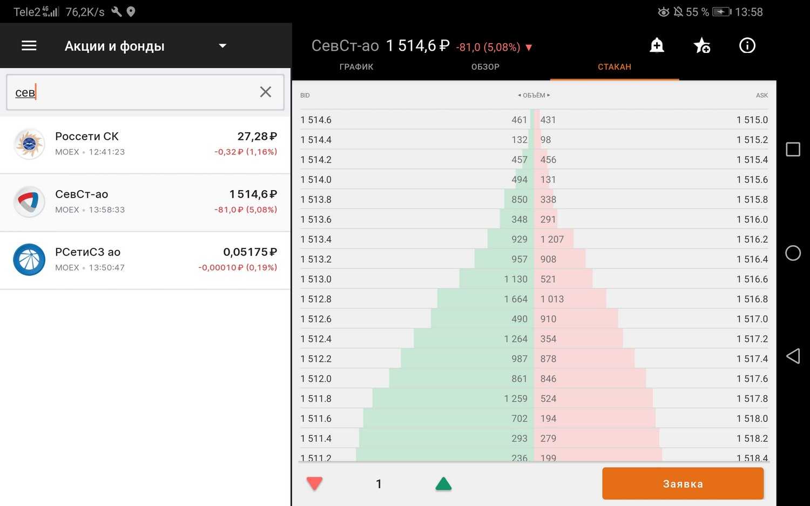Select the СТАКАН tab

click(614, 67)
